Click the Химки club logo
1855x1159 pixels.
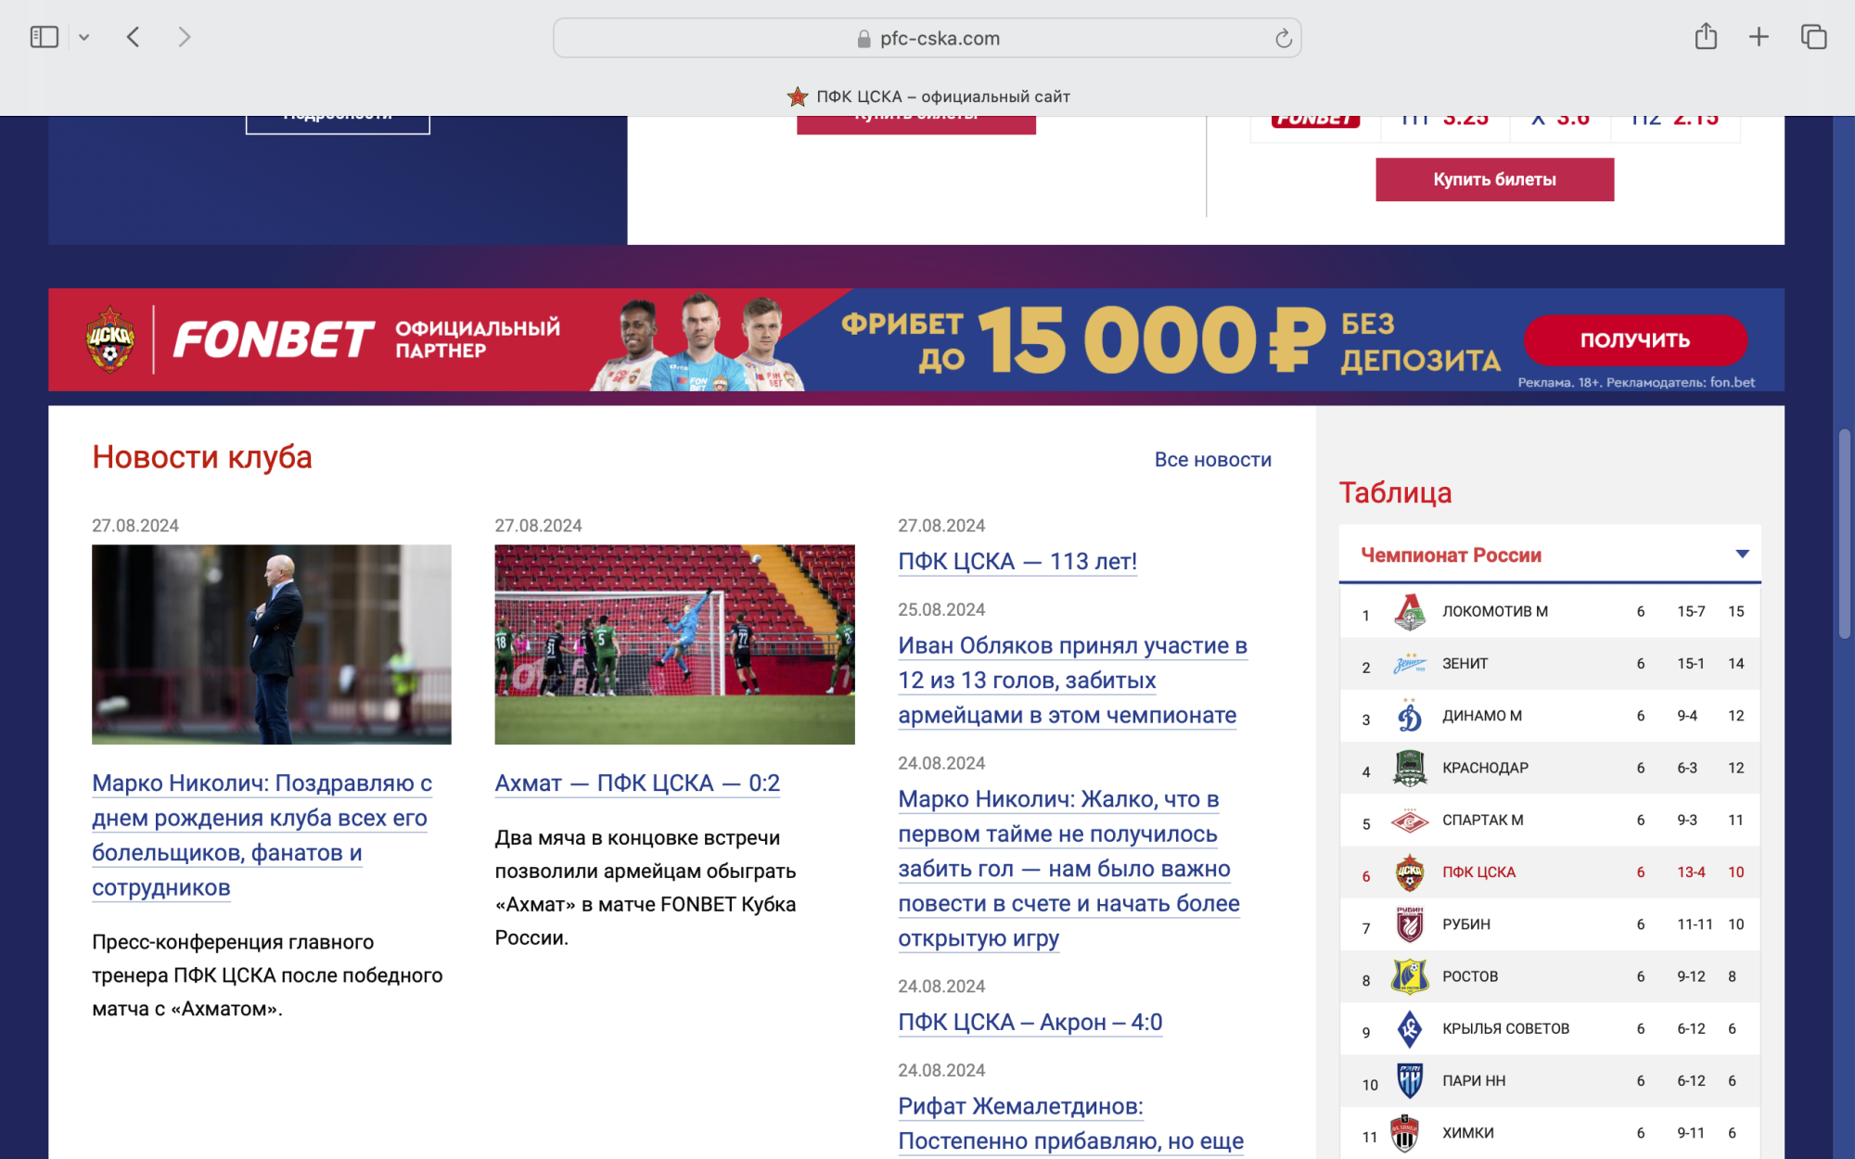pyautogui.click(x=1405, y=1133)
